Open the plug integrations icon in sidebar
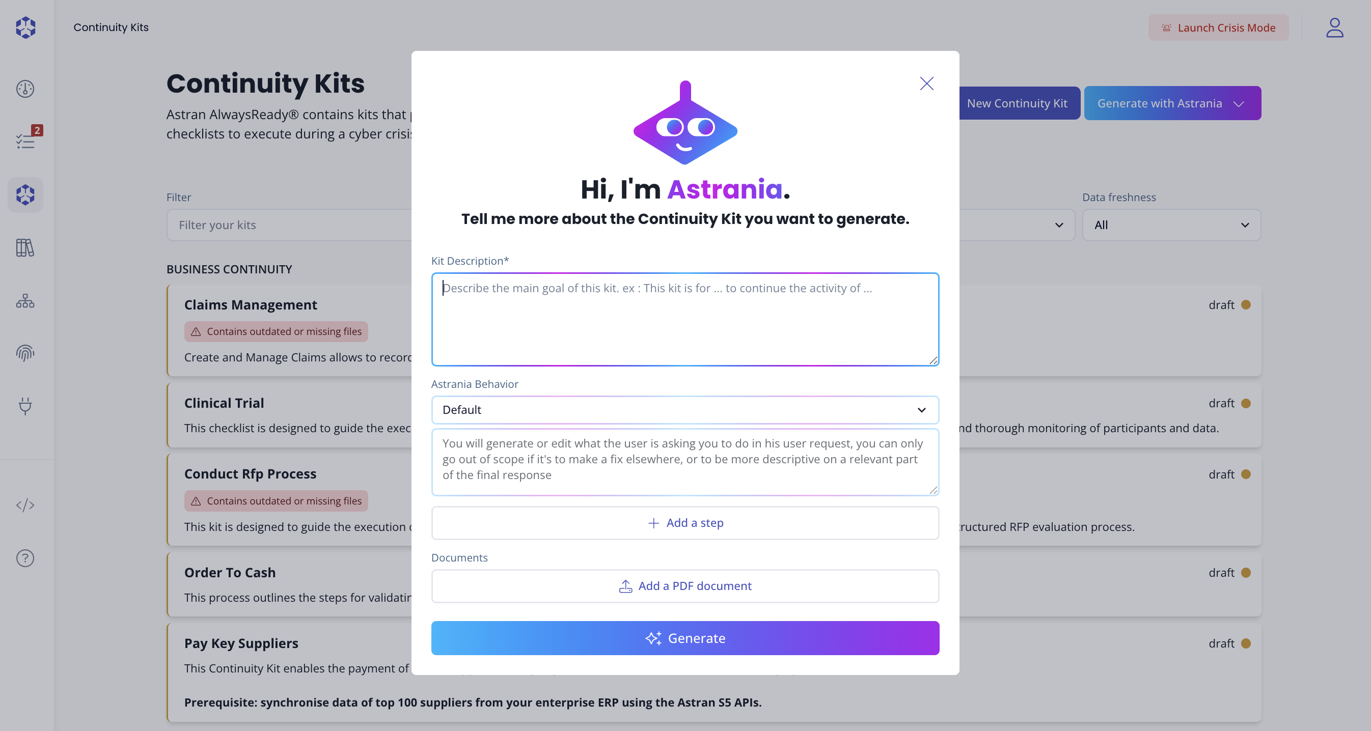The image size is (1371, 731). [25, 406]
